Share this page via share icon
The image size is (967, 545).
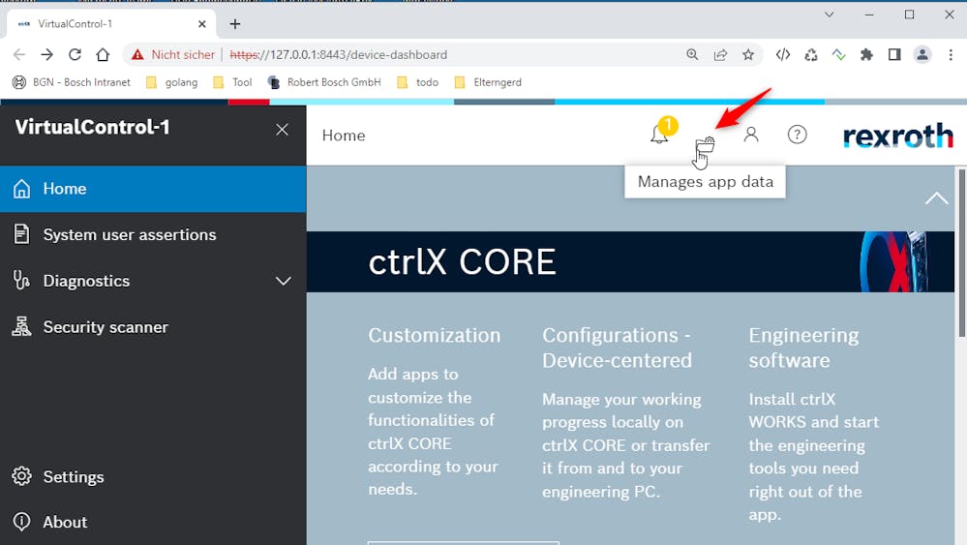point(720,55)
